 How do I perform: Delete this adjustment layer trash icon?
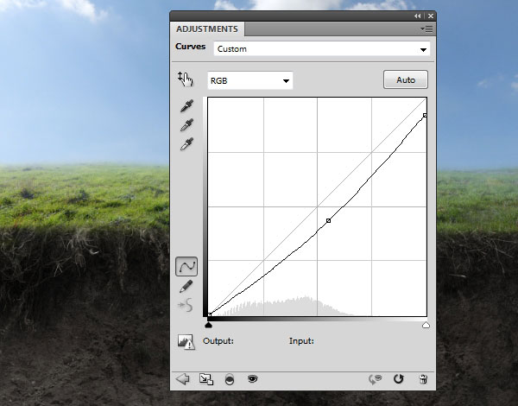click(423, 379)
